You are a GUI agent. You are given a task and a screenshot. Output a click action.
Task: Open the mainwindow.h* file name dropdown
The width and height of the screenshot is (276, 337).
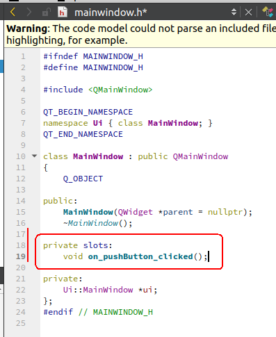111,12
